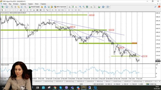This screenshot has height=90, width=161.
Task: Expand the profiles dropdown arrow
Action: (9, 7)
